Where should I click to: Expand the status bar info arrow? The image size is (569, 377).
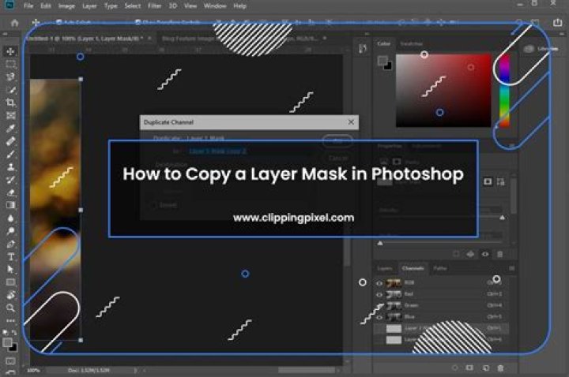pos(135,370)
